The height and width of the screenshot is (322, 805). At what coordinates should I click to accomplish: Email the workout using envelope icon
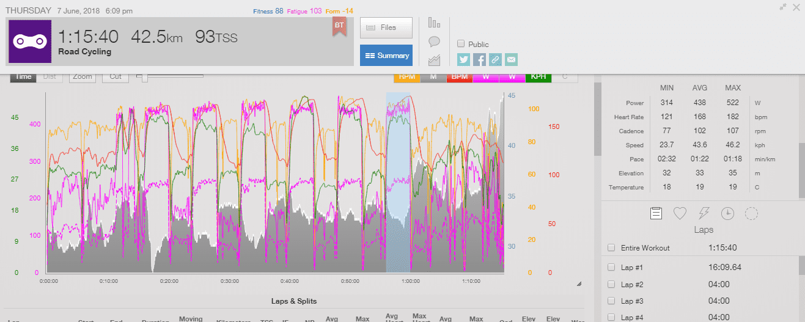tap(511, 59)
